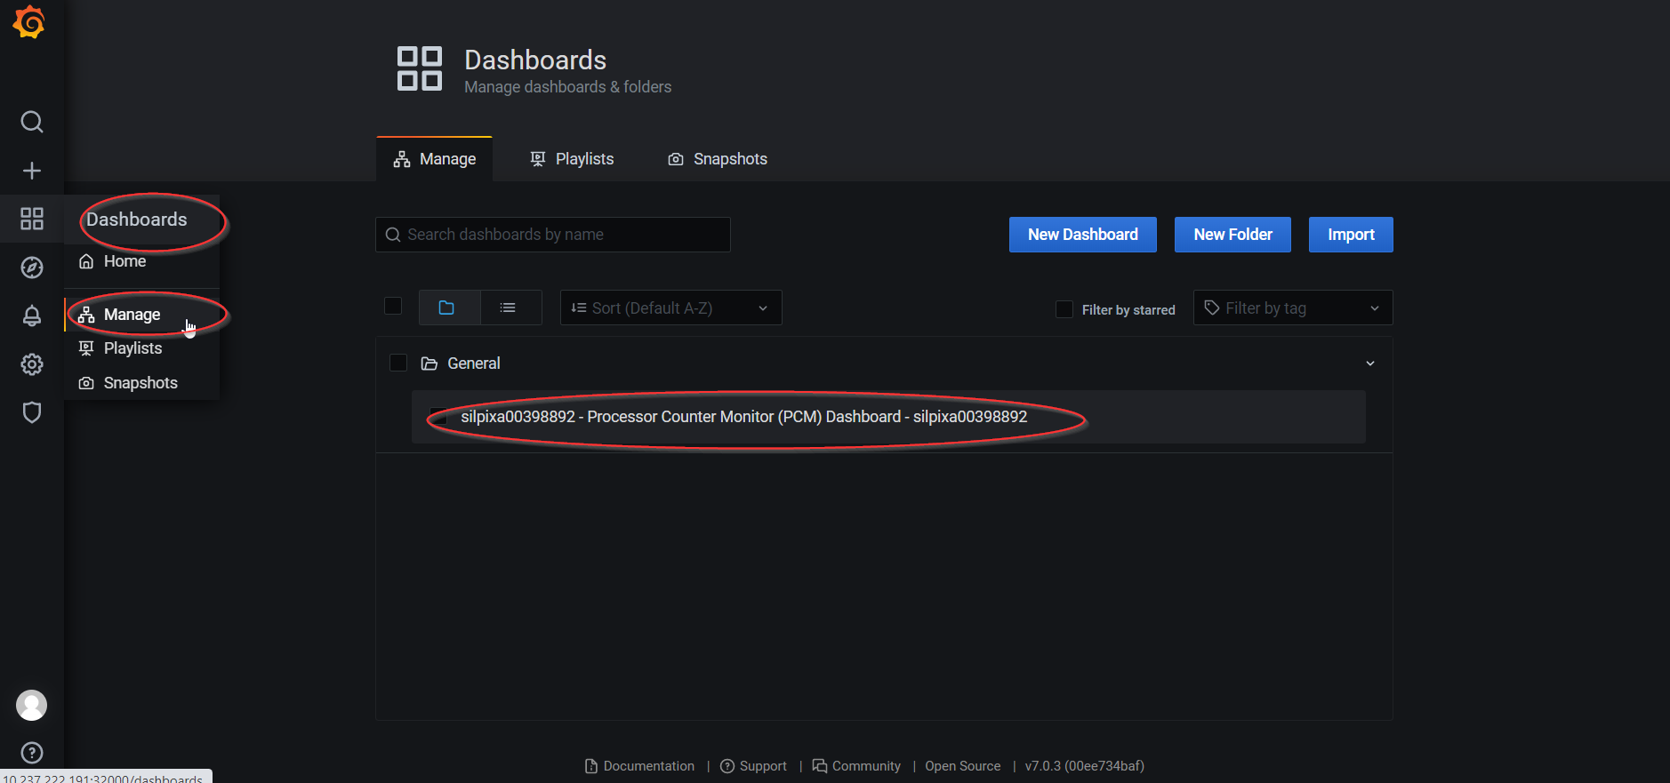This screenshot has height=783, width=1670.
Task: Focus the Search dashboards by name field
Action: pyautogui.click(x=553, y=235)
